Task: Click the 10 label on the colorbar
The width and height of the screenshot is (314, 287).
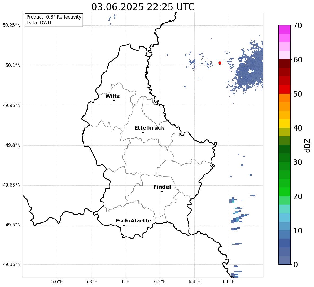Action: (298, 230)
